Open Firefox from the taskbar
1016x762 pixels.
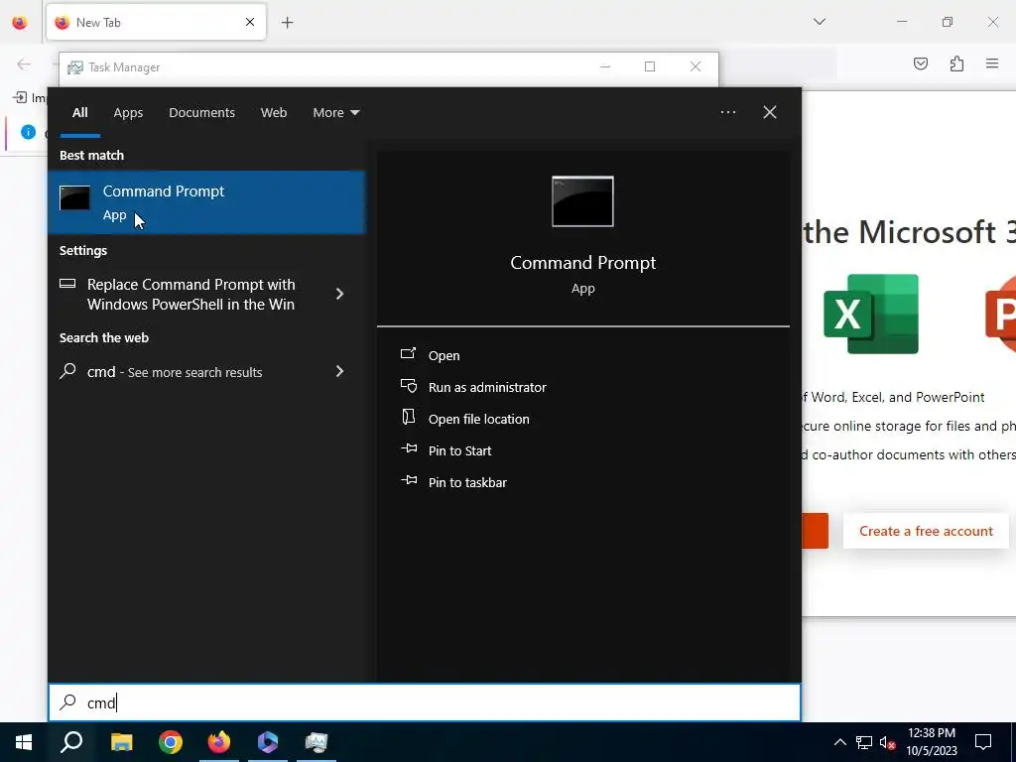pos(219,742)
